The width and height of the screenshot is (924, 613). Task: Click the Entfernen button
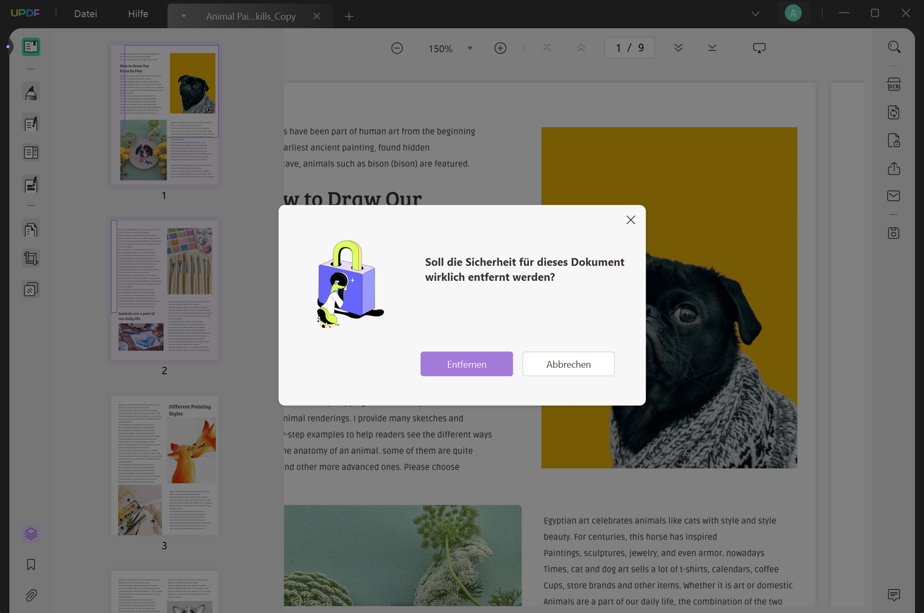click(466, 364)
